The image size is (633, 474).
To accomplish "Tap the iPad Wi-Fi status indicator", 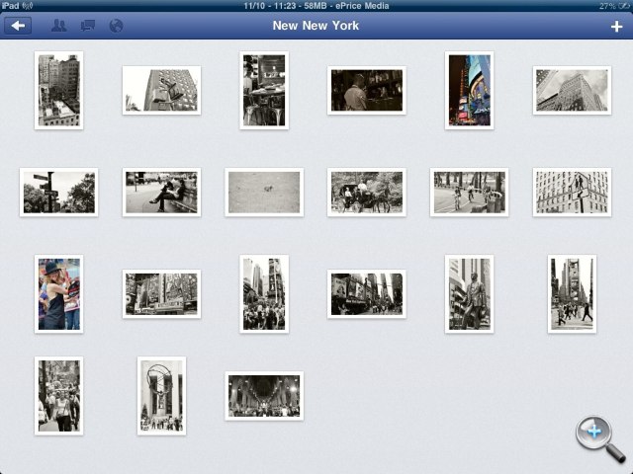I will tap(17, 6).
